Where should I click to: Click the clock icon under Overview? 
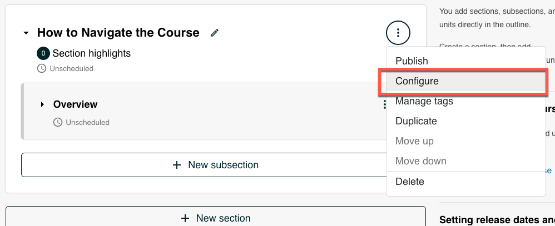pos(58,122)
